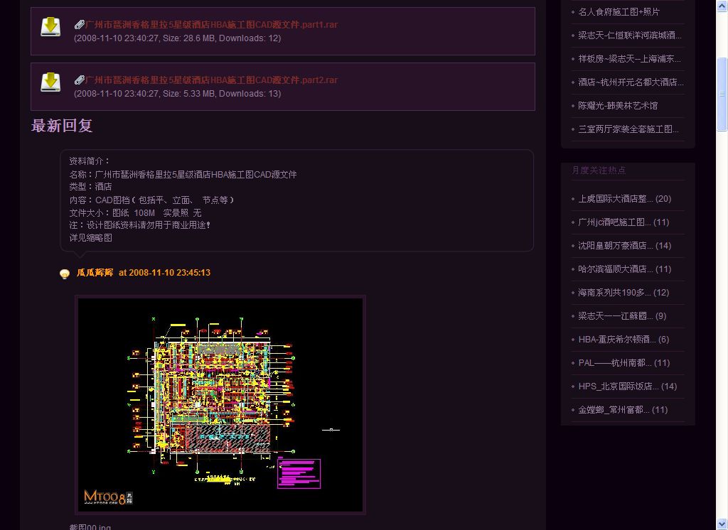Click the 最新回复 heading
This screenshot has width=728, height=530.
62,125
